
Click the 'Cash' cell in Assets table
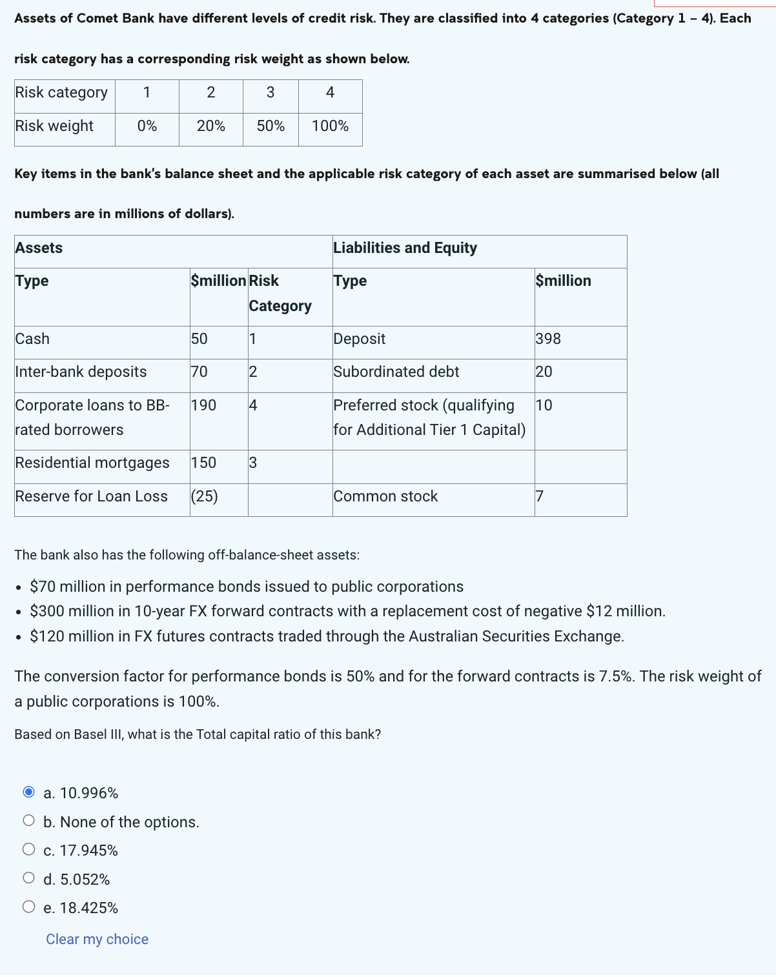[102, 343]
